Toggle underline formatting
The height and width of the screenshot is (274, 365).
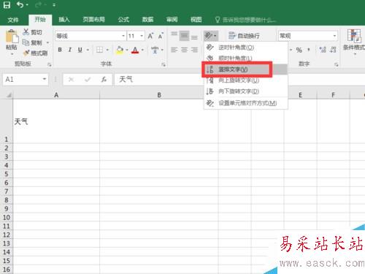pyautogui.click(x=80, y=50)
